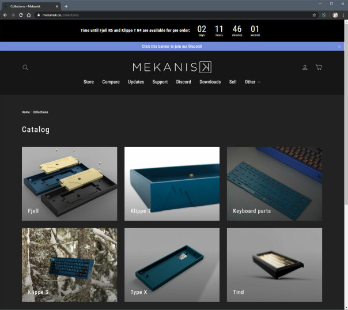Open the Store menu item
Image resolution: width=348 pixels, height=310 pixels.
coord(89,82)
